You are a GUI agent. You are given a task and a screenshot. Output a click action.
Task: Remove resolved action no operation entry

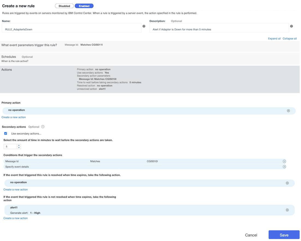287,183
